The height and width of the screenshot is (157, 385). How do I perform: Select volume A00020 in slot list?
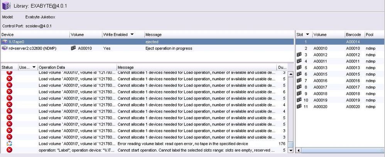click(x=320, y=107)
